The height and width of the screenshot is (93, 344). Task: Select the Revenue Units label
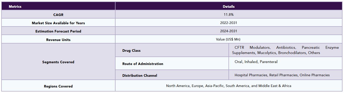pos(58,39)
